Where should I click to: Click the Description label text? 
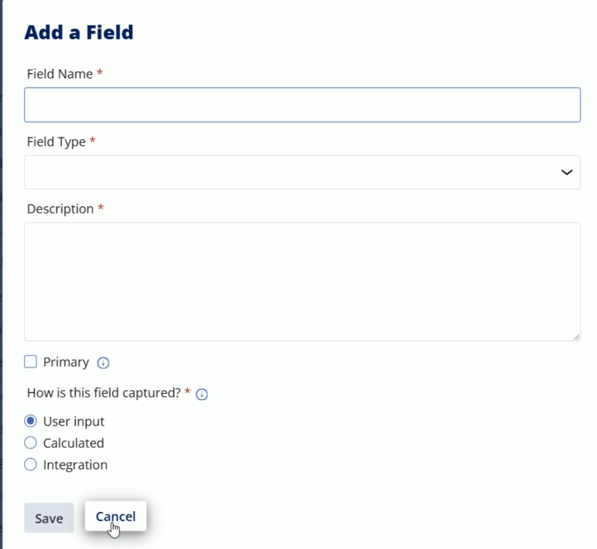[x=60, y=209]
